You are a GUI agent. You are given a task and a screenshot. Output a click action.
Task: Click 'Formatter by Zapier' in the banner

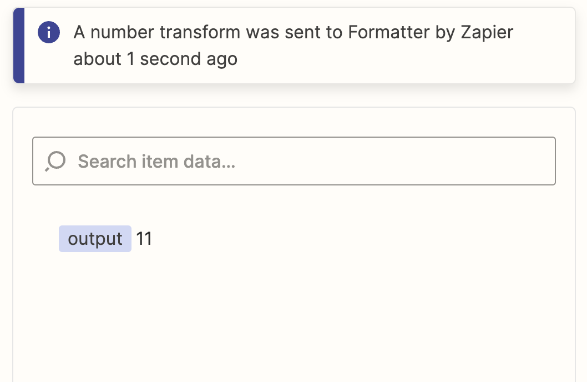[x=431, y=32]
